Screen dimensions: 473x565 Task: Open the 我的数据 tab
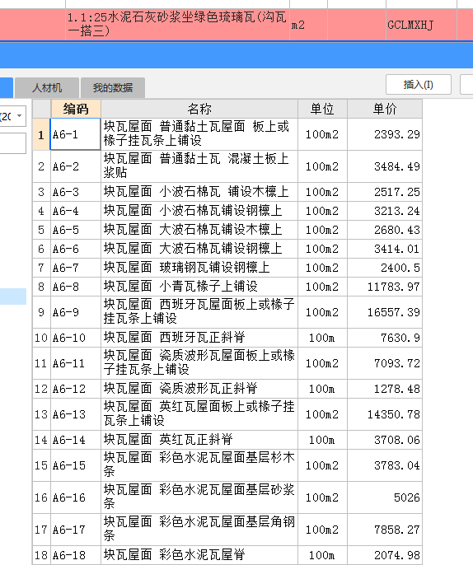click(113, 87)
